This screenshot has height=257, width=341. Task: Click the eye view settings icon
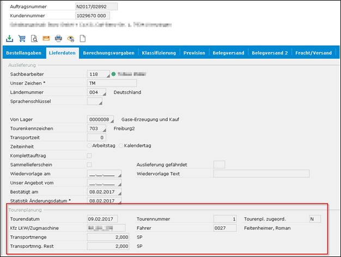[70, 39]
